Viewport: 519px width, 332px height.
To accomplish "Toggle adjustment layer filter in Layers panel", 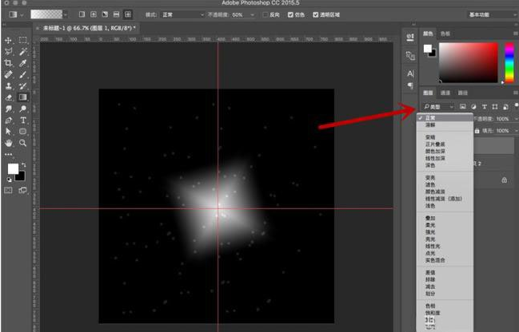I will coord(473,107).
